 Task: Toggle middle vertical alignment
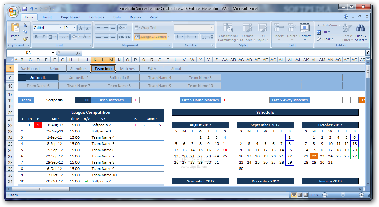(106, 28)
